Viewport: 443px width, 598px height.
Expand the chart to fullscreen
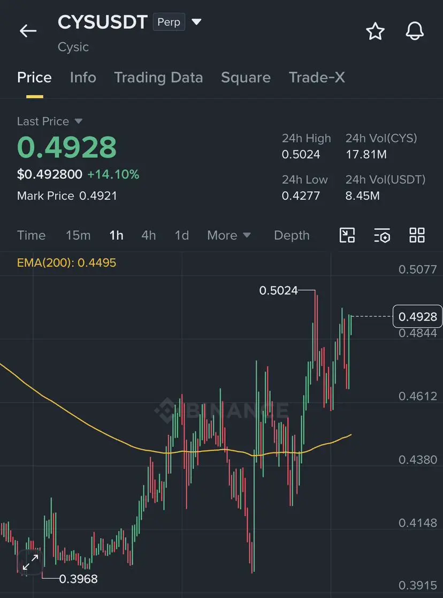(x=30, y=562)
